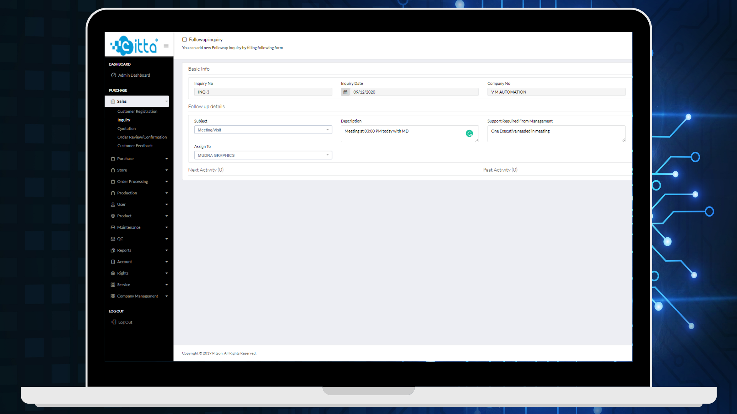
Task: Click the Followup inquiry clipboard icon
Action: 185,39
